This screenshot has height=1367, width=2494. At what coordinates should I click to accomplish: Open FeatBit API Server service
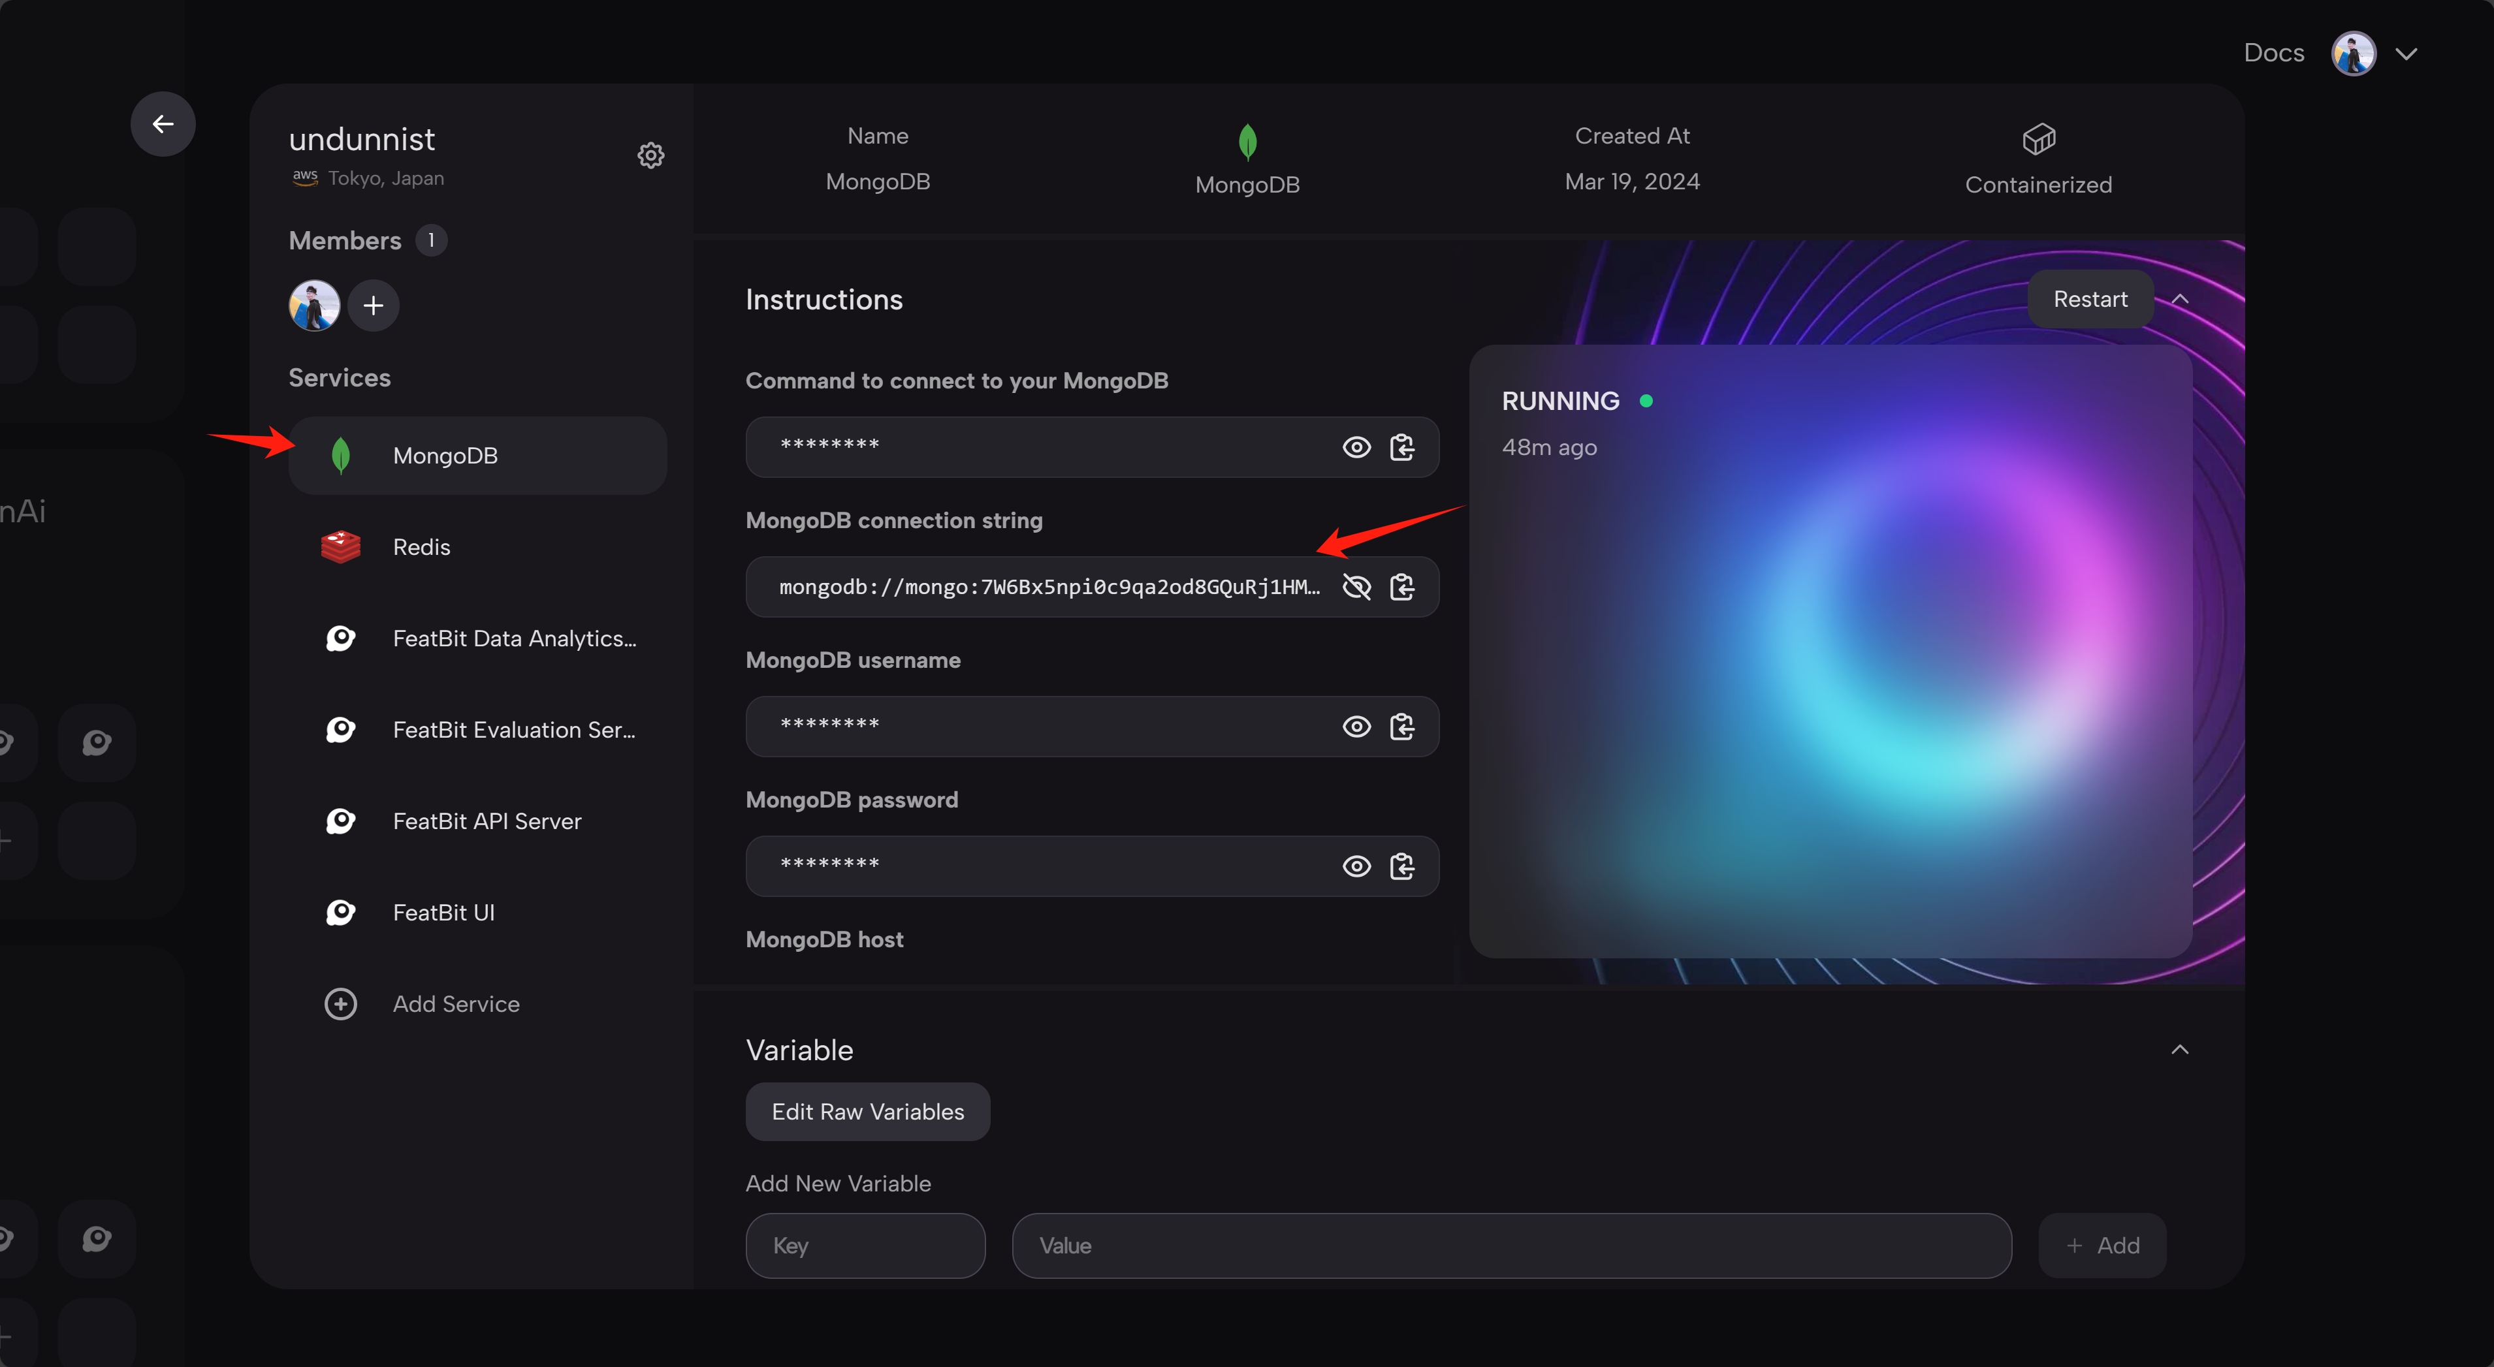[477, 821]
